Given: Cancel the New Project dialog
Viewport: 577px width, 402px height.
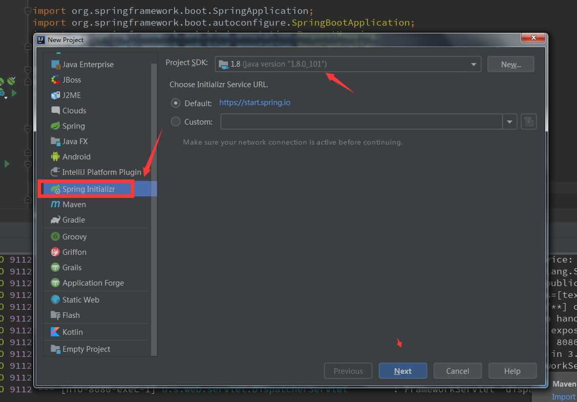Looking at the screenshot, I should click(x=458, y=371).
